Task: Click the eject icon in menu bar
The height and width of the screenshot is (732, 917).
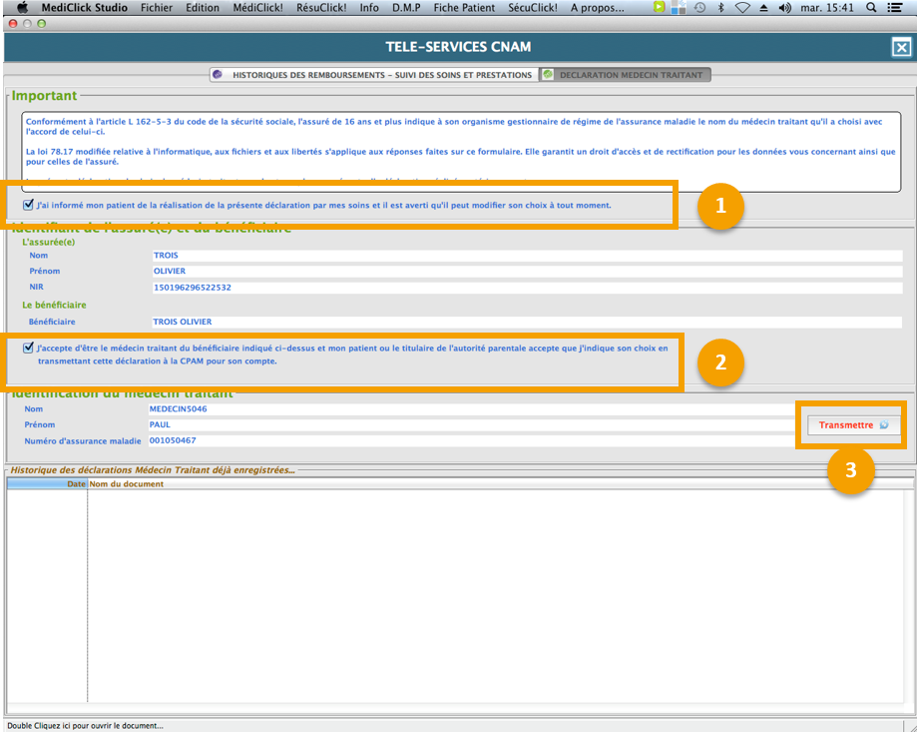Action: (763, 7)
